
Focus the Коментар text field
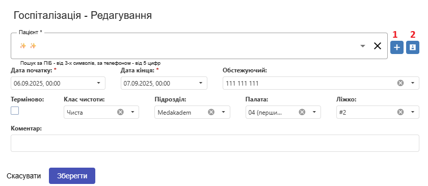[x=215, y=143]
